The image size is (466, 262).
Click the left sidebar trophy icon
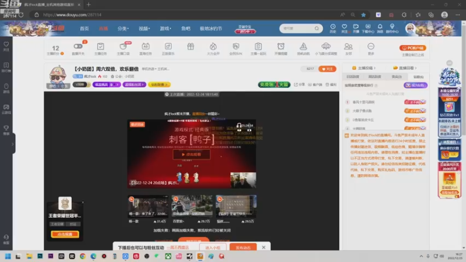point(6,130)
